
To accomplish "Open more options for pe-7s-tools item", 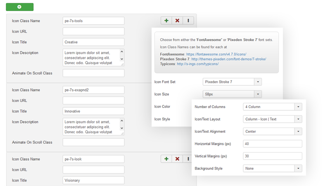I will click(x=188, y=21).
